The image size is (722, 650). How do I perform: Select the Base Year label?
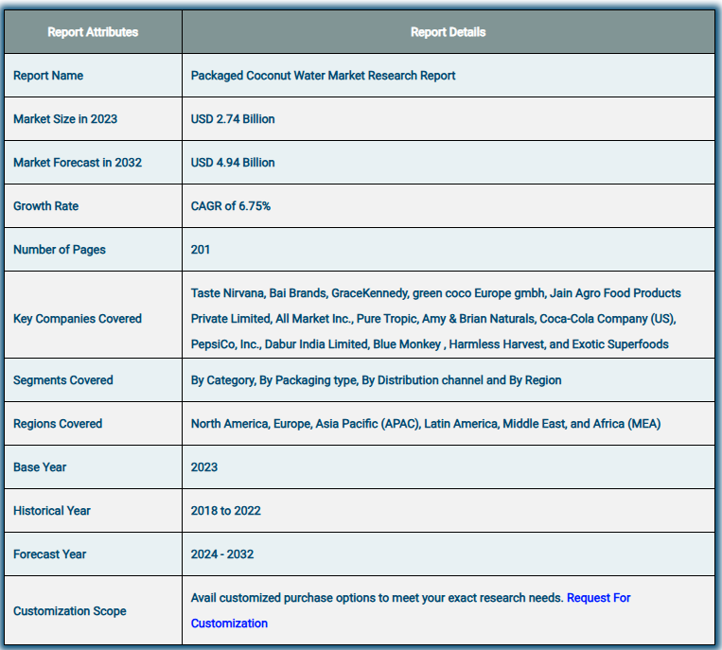pyautogui.click(x=40, y=467)
